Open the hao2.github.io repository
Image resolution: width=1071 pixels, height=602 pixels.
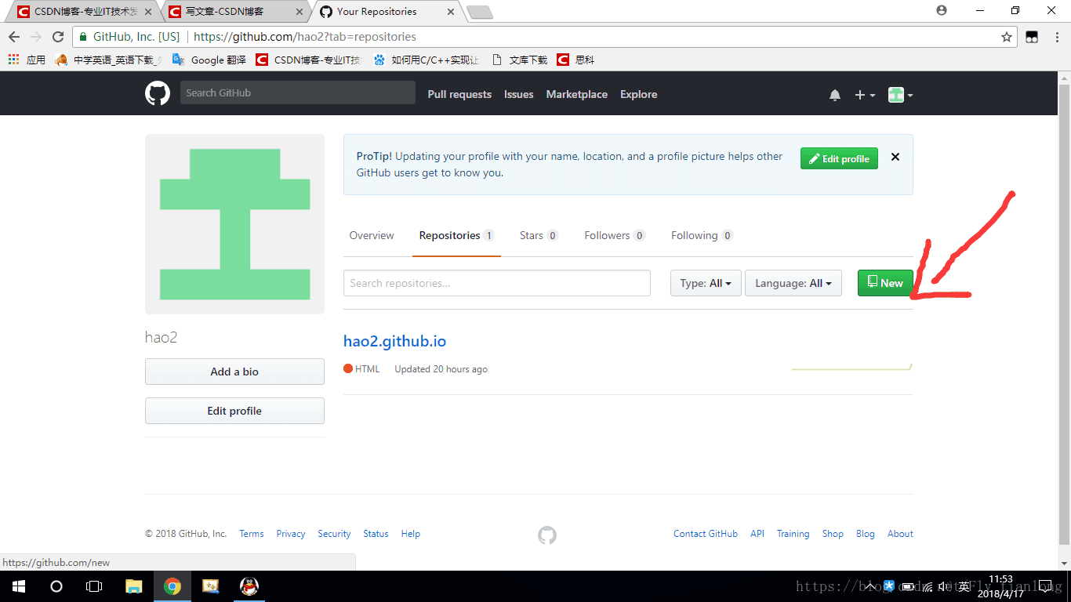click(394, 341)
